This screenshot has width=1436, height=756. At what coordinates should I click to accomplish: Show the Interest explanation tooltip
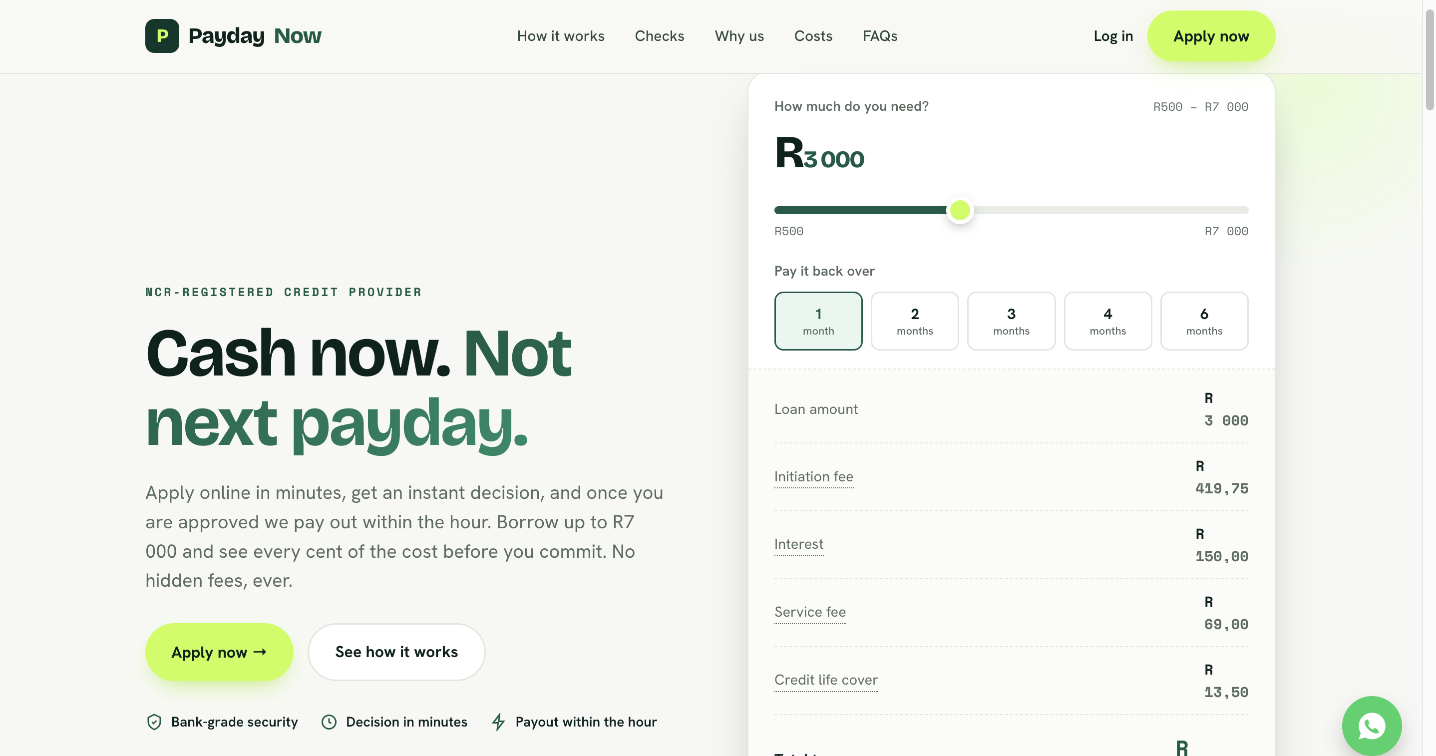[798, 544]
